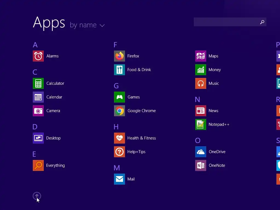Click the 'Food & Drink' label text
This screenshot has width=280, height=210.
(139, 70)
